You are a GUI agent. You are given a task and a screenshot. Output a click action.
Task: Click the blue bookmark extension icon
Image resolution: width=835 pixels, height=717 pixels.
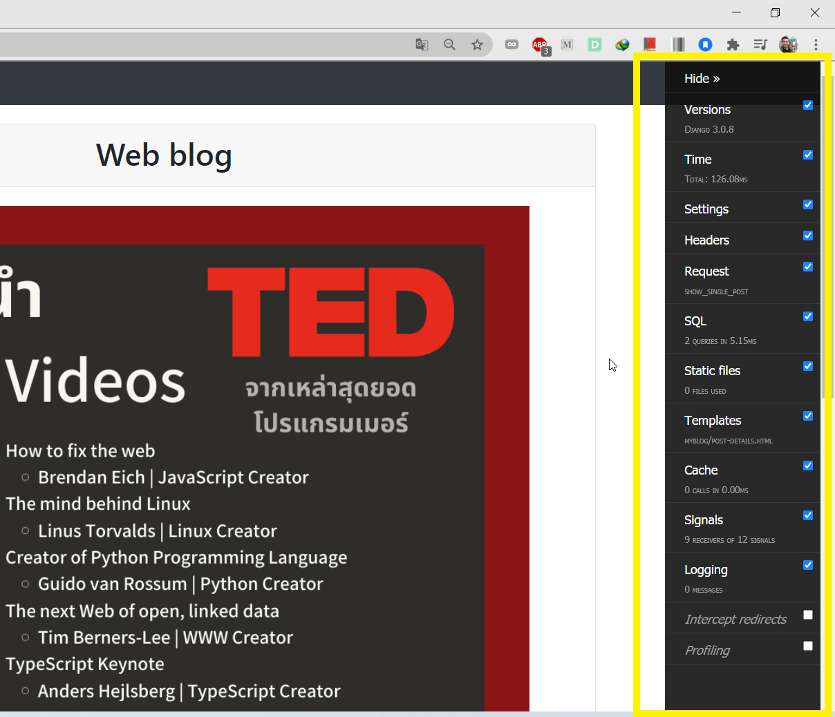tap(705, 45)
